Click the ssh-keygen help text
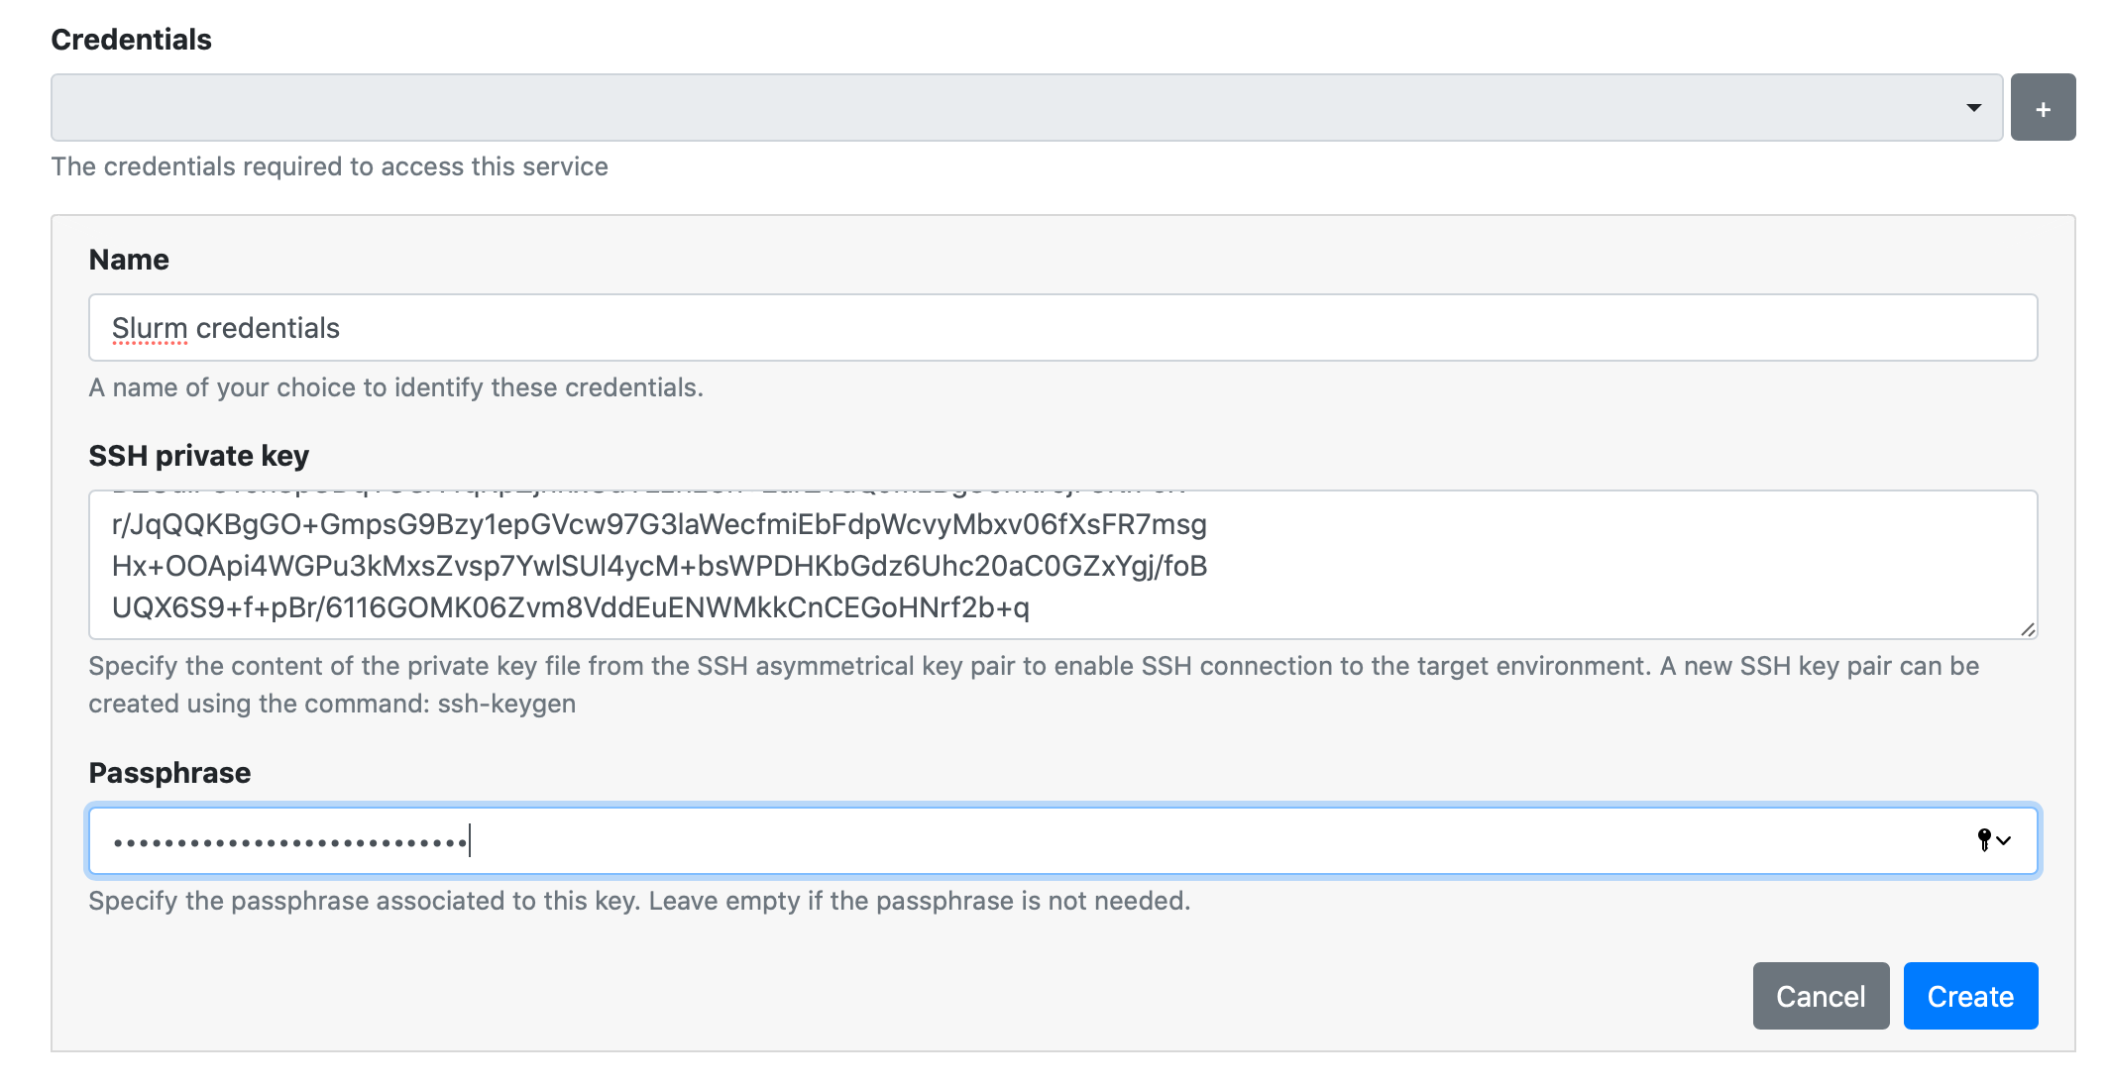Screen dimensions: 2109x1090 coord(506,704)
